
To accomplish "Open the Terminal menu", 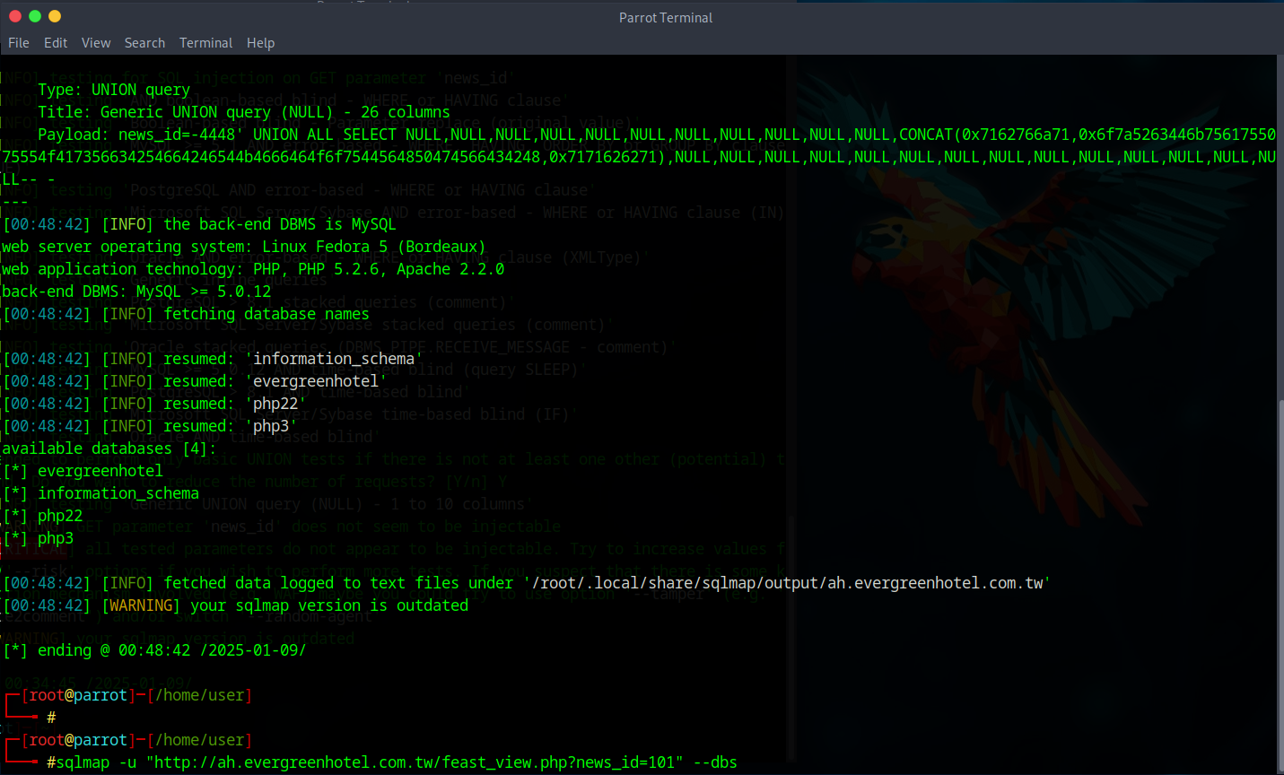I will click(205, 43).
